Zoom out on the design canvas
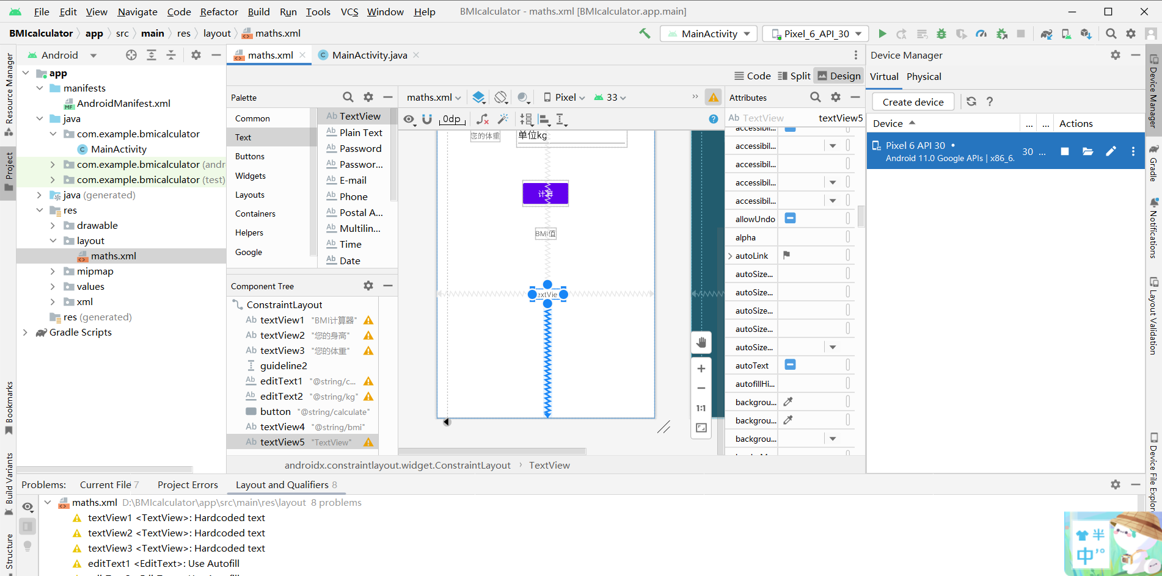 (x=701, y=388)
